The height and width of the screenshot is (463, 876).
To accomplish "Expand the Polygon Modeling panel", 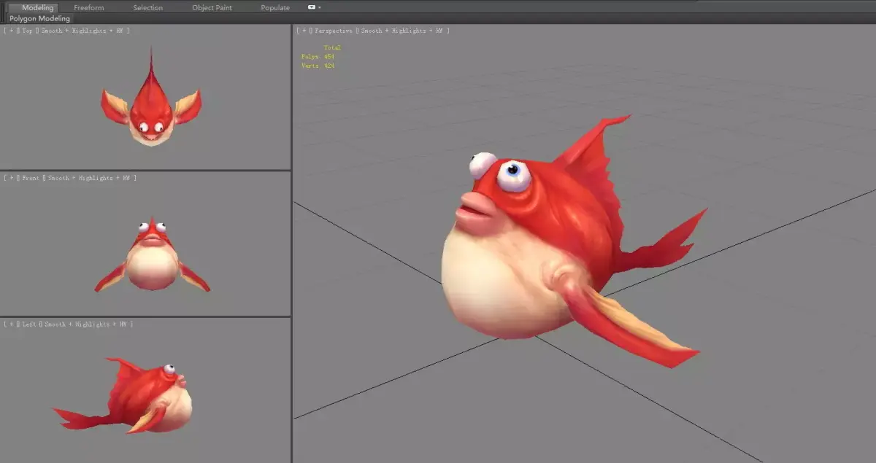I will (39, 18).
